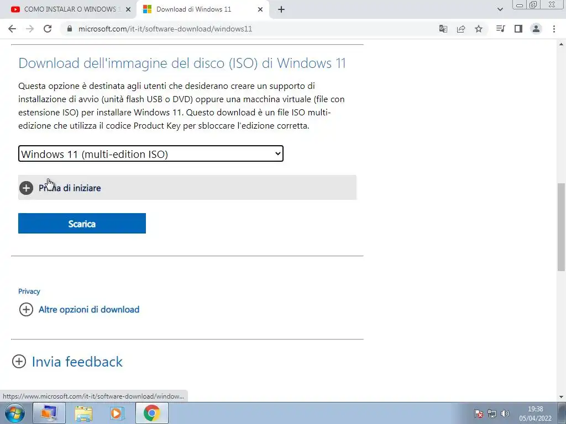The image size is (566, 424).
Task: Bookmark this page with the star icon
Action: (x=479, y=29)
